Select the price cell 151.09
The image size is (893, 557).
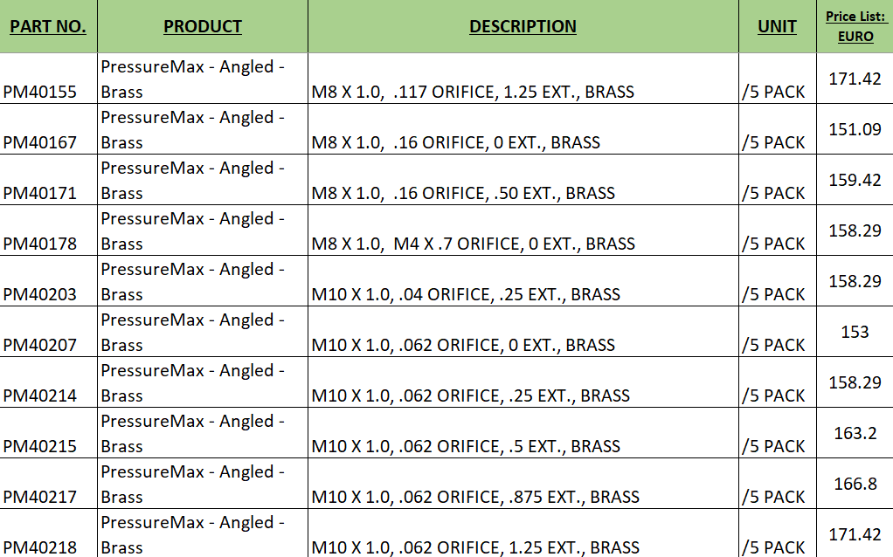click(855, 129)
